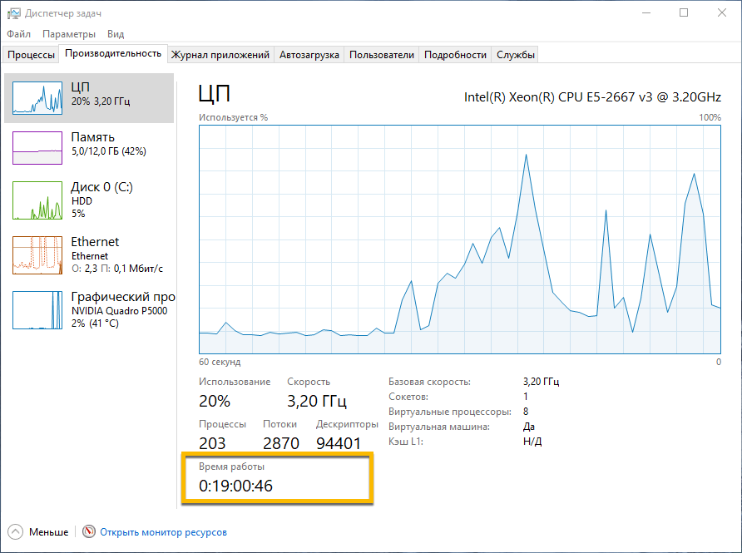Open the Файл menu

coord(18,34)
